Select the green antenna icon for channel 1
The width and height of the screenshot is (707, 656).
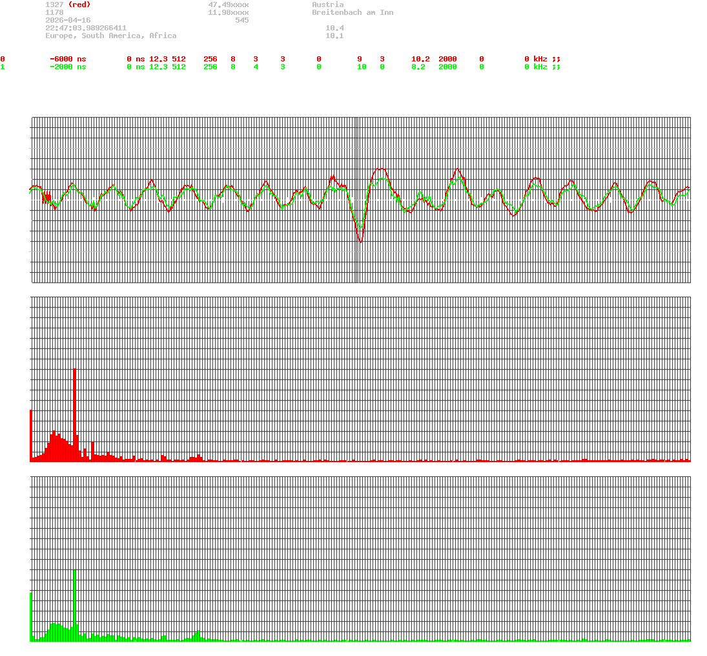pyautogui.click(x=554, y=67)
